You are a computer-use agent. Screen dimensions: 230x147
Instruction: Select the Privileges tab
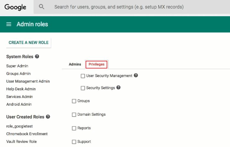[97, 64]
